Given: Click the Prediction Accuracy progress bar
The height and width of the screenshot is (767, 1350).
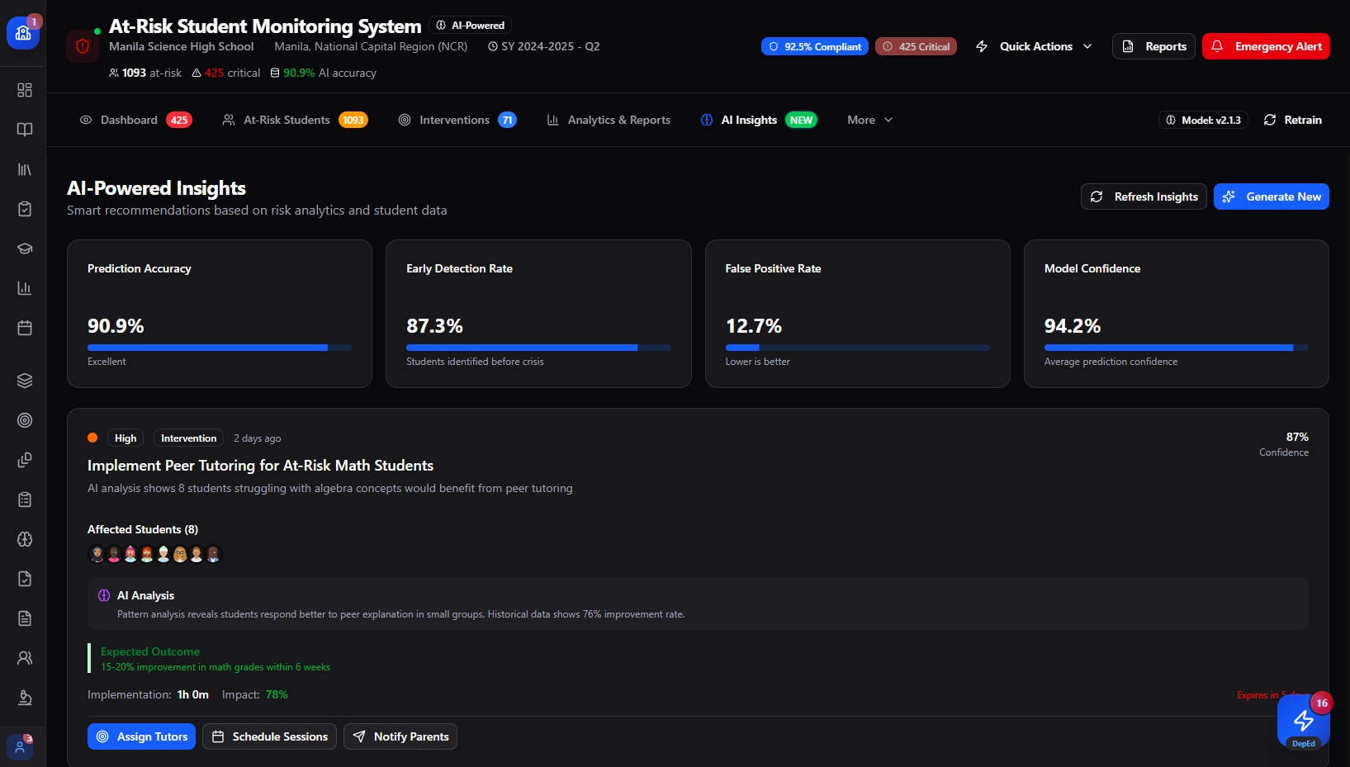Looking at the screenshot, I should pos(220,348).
